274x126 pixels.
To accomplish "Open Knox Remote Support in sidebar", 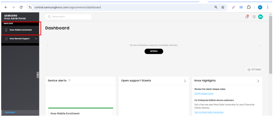I will (20, 39).
